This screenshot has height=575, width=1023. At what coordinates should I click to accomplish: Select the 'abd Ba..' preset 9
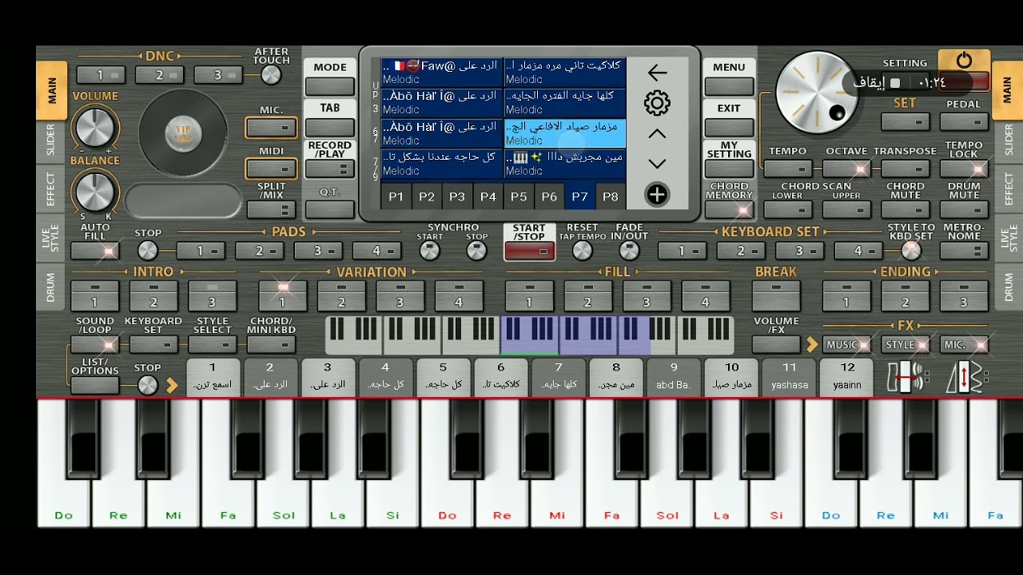click(674, 376)
